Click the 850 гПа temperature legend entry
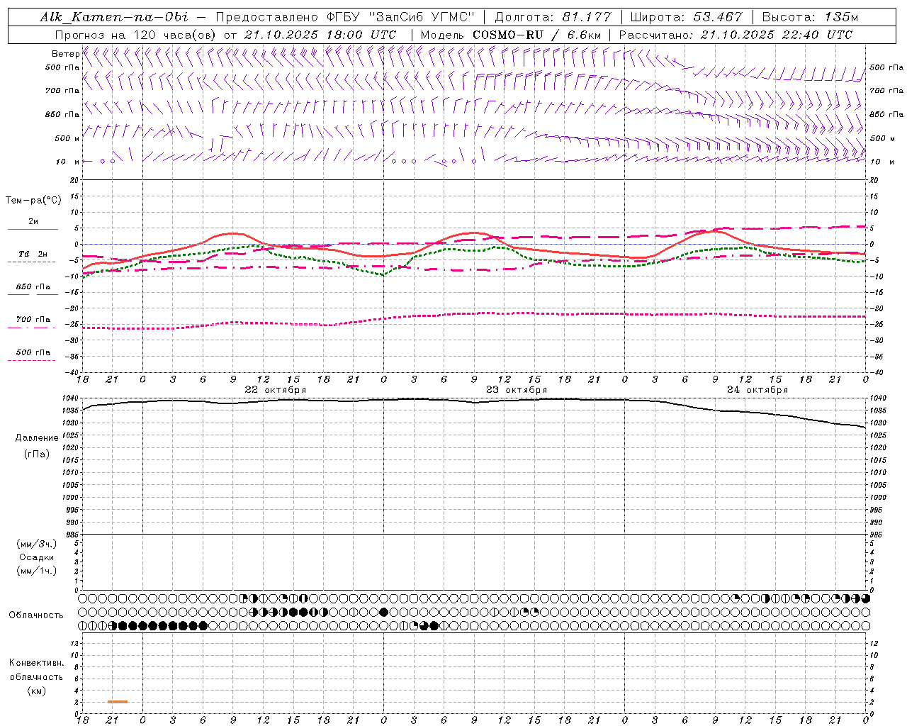Screen dimensions: 907x726 [33, 287]
